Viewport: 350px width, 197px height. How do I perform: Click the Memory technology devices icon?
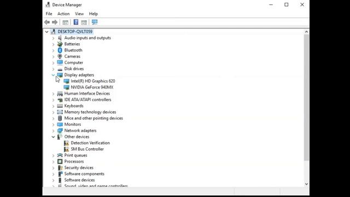click(60, 112)
